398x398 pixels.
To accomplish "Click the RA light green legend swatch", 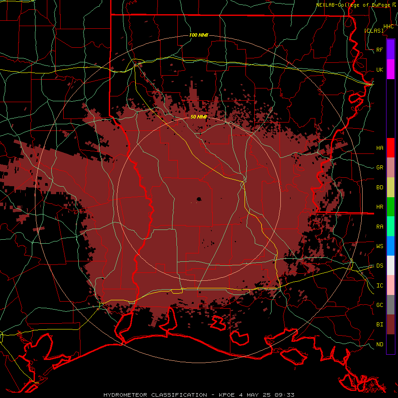I will [x=390, y=226].
